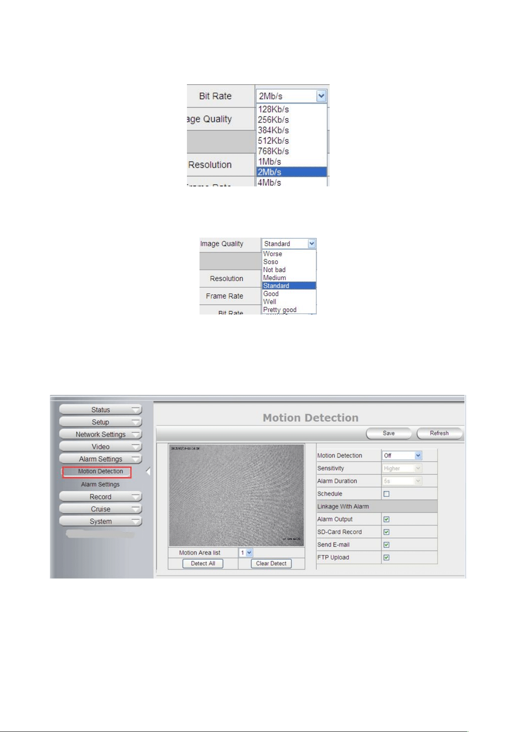Open the Alarm Duration 5s dropdown
Screen dimensions: 517x732
tap(402, 481)
